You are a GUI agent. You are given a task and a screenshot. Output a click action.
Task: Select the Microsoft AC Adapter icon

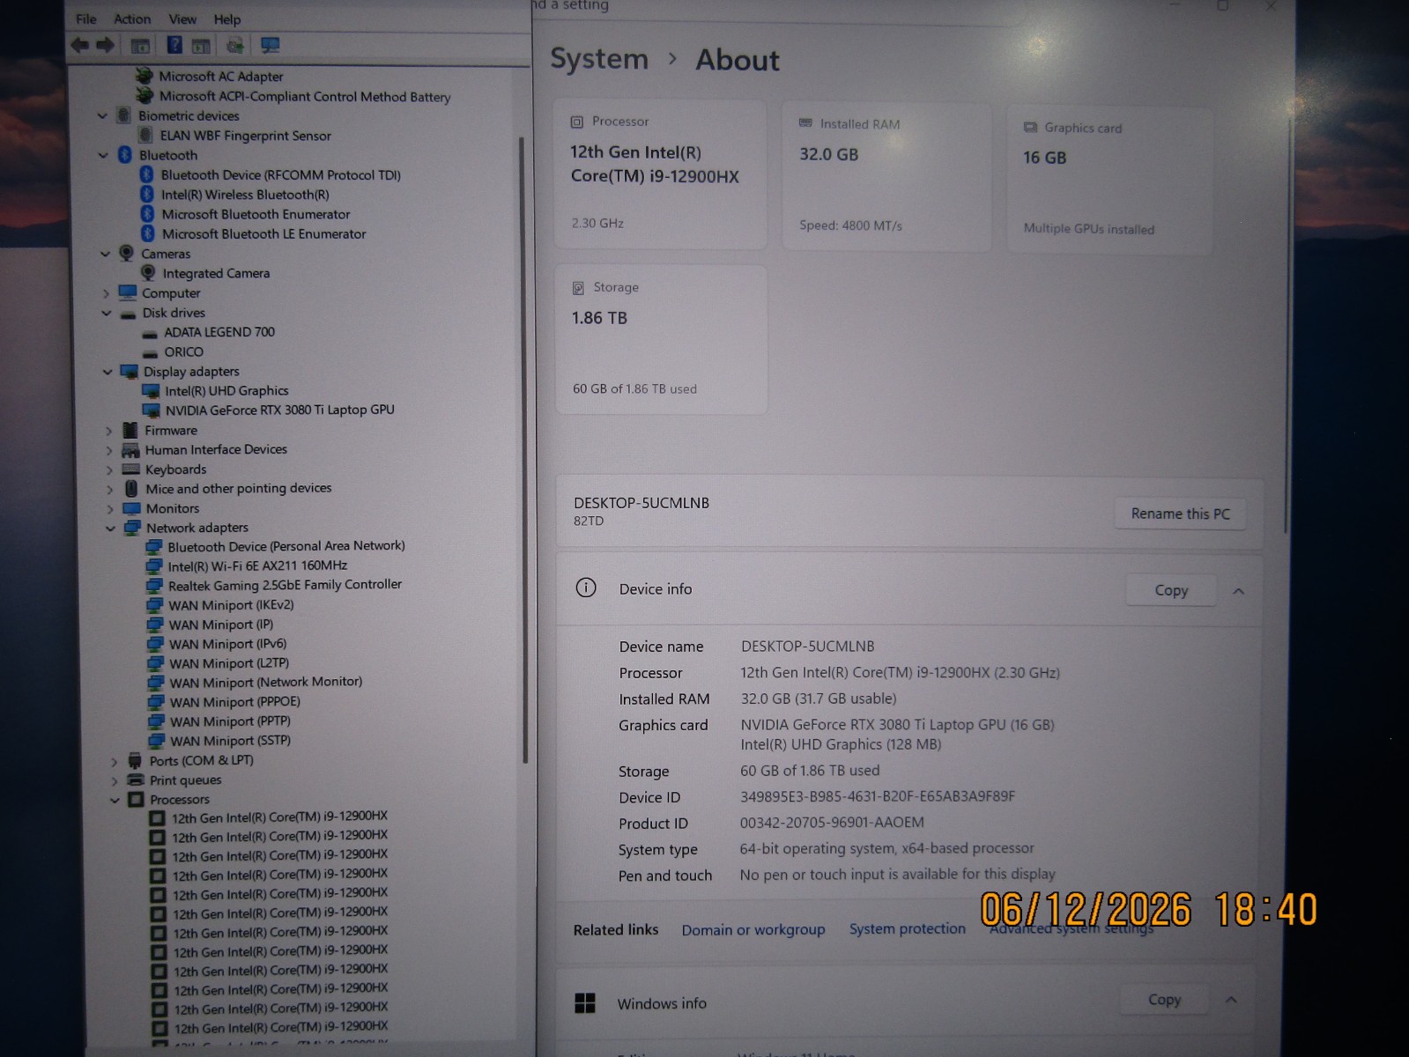click(x=145, y=76)
